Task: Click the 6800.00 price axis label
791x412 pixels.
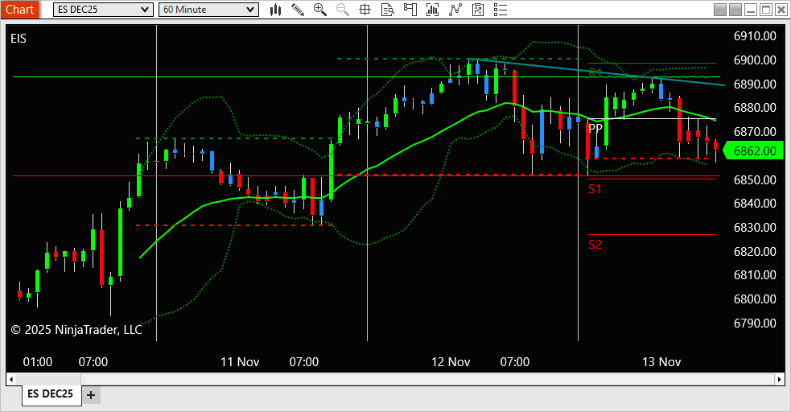Action: (x=755, y=299)
